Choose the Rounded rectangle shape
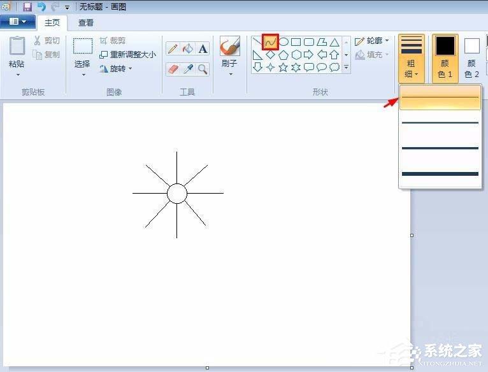This screenshot has width=488, height=372. tap(309, 41)
